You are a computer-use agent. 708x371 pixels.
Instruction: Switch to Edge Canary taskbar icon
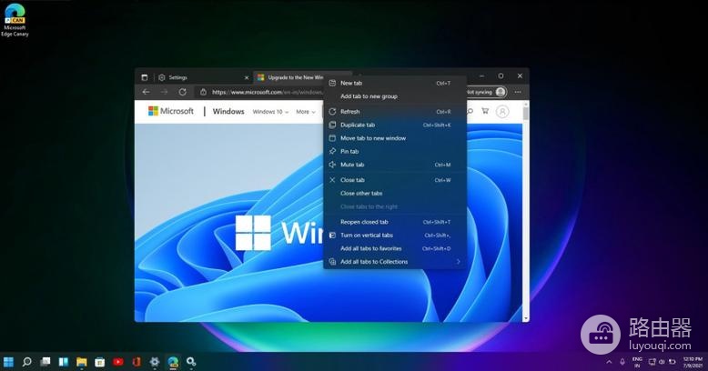[173, 362]
